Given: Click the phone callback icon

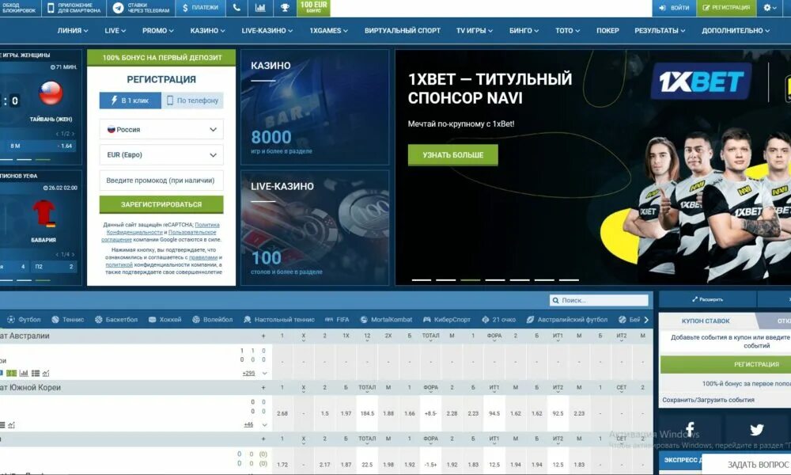Looking at the screenshot, I should (x=237, y=8).
